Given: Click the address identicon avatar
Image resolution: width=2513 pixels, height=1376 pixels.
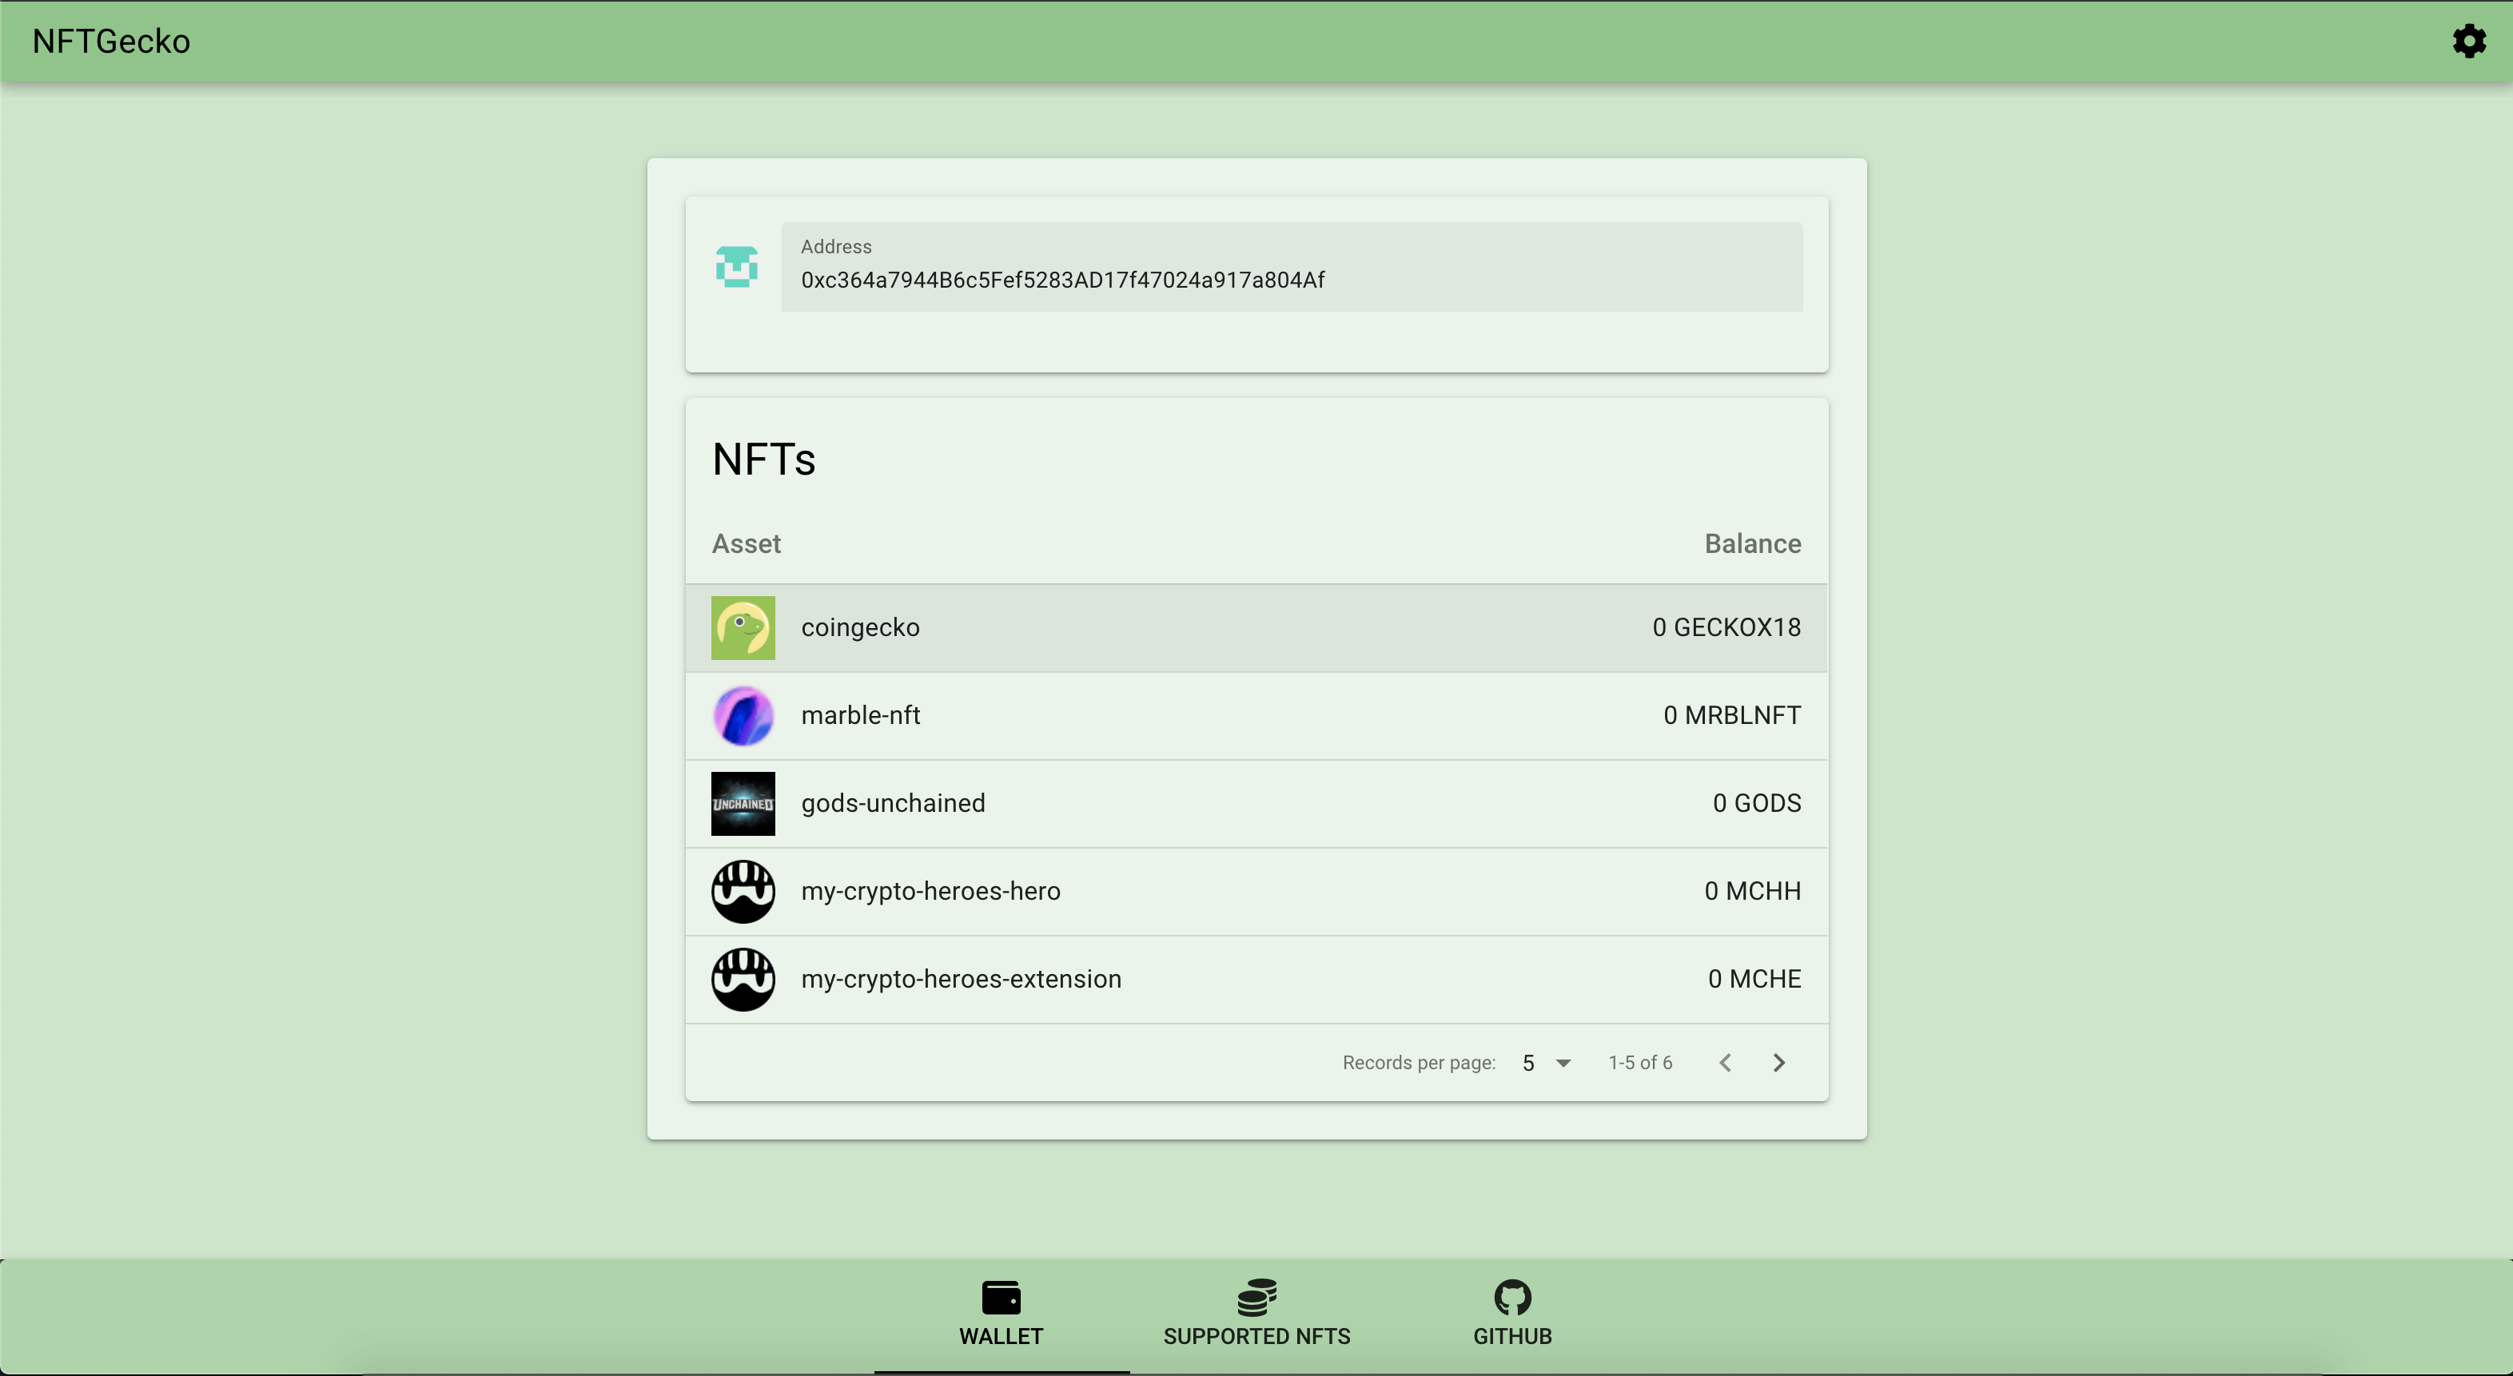Looking at the screenshot, I should click(736, 266).
